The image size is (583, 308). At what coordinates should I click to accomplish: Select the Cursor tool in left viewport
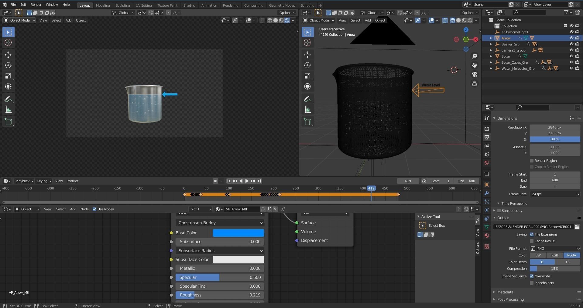[8, 42]
